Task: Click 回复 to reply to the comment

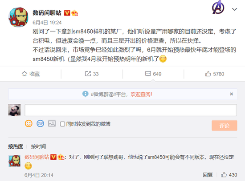Action: click(208, 175)
